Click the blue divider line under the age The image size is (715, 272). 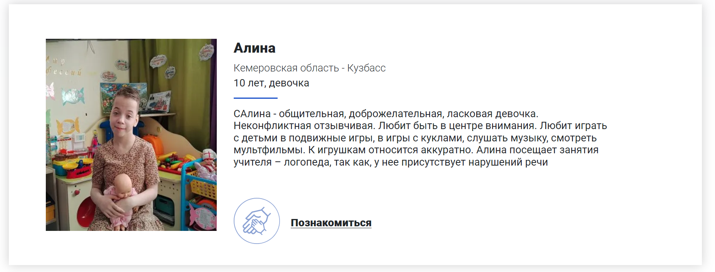[256, 98]
